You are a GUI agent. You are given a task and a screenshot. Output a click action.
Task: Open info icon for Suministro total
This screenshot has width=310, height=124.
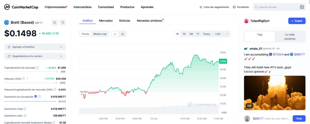coord(25,109)
